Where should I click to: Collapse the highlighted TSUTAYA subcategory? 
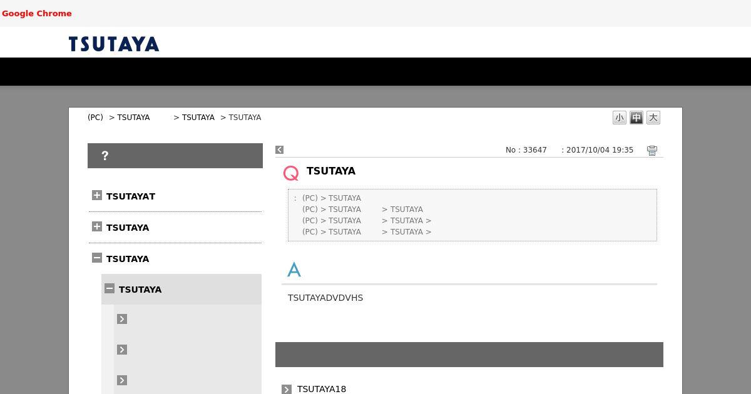(110, 288)
